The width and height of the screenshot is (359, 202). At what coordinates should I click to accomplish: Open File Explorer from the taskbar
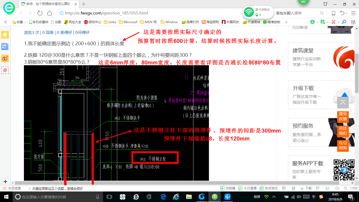pos(189,197)
